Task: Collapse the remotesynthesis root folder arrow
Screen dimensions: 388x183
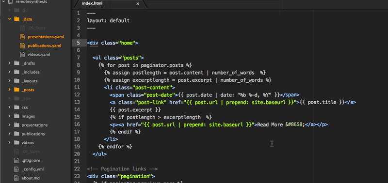Action: tap(3, 2)
